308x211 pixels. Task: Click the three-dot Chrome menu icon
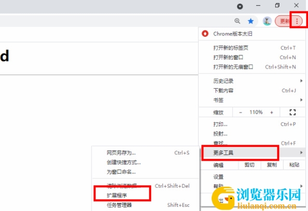click(297, 21)
